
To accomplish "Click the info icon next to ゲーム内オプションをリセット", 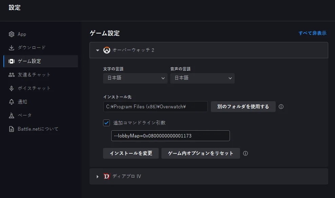I will pyautogui.click(x=245, y=153).
